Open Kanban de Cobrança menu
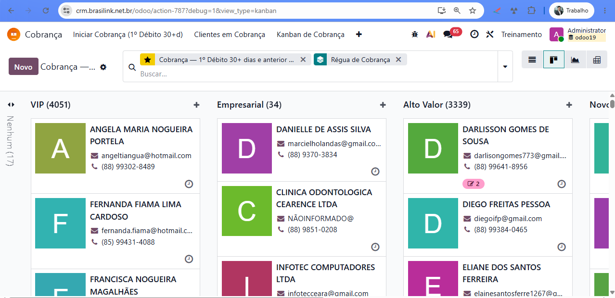This screenshot has height=298, width=615. [310, 34]
